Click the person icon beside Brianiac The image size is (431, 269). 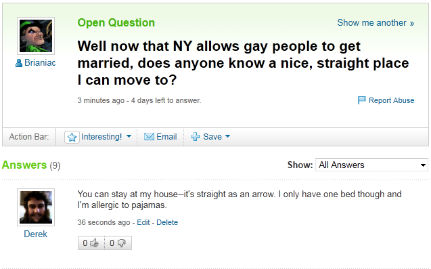tap(19, 63)
